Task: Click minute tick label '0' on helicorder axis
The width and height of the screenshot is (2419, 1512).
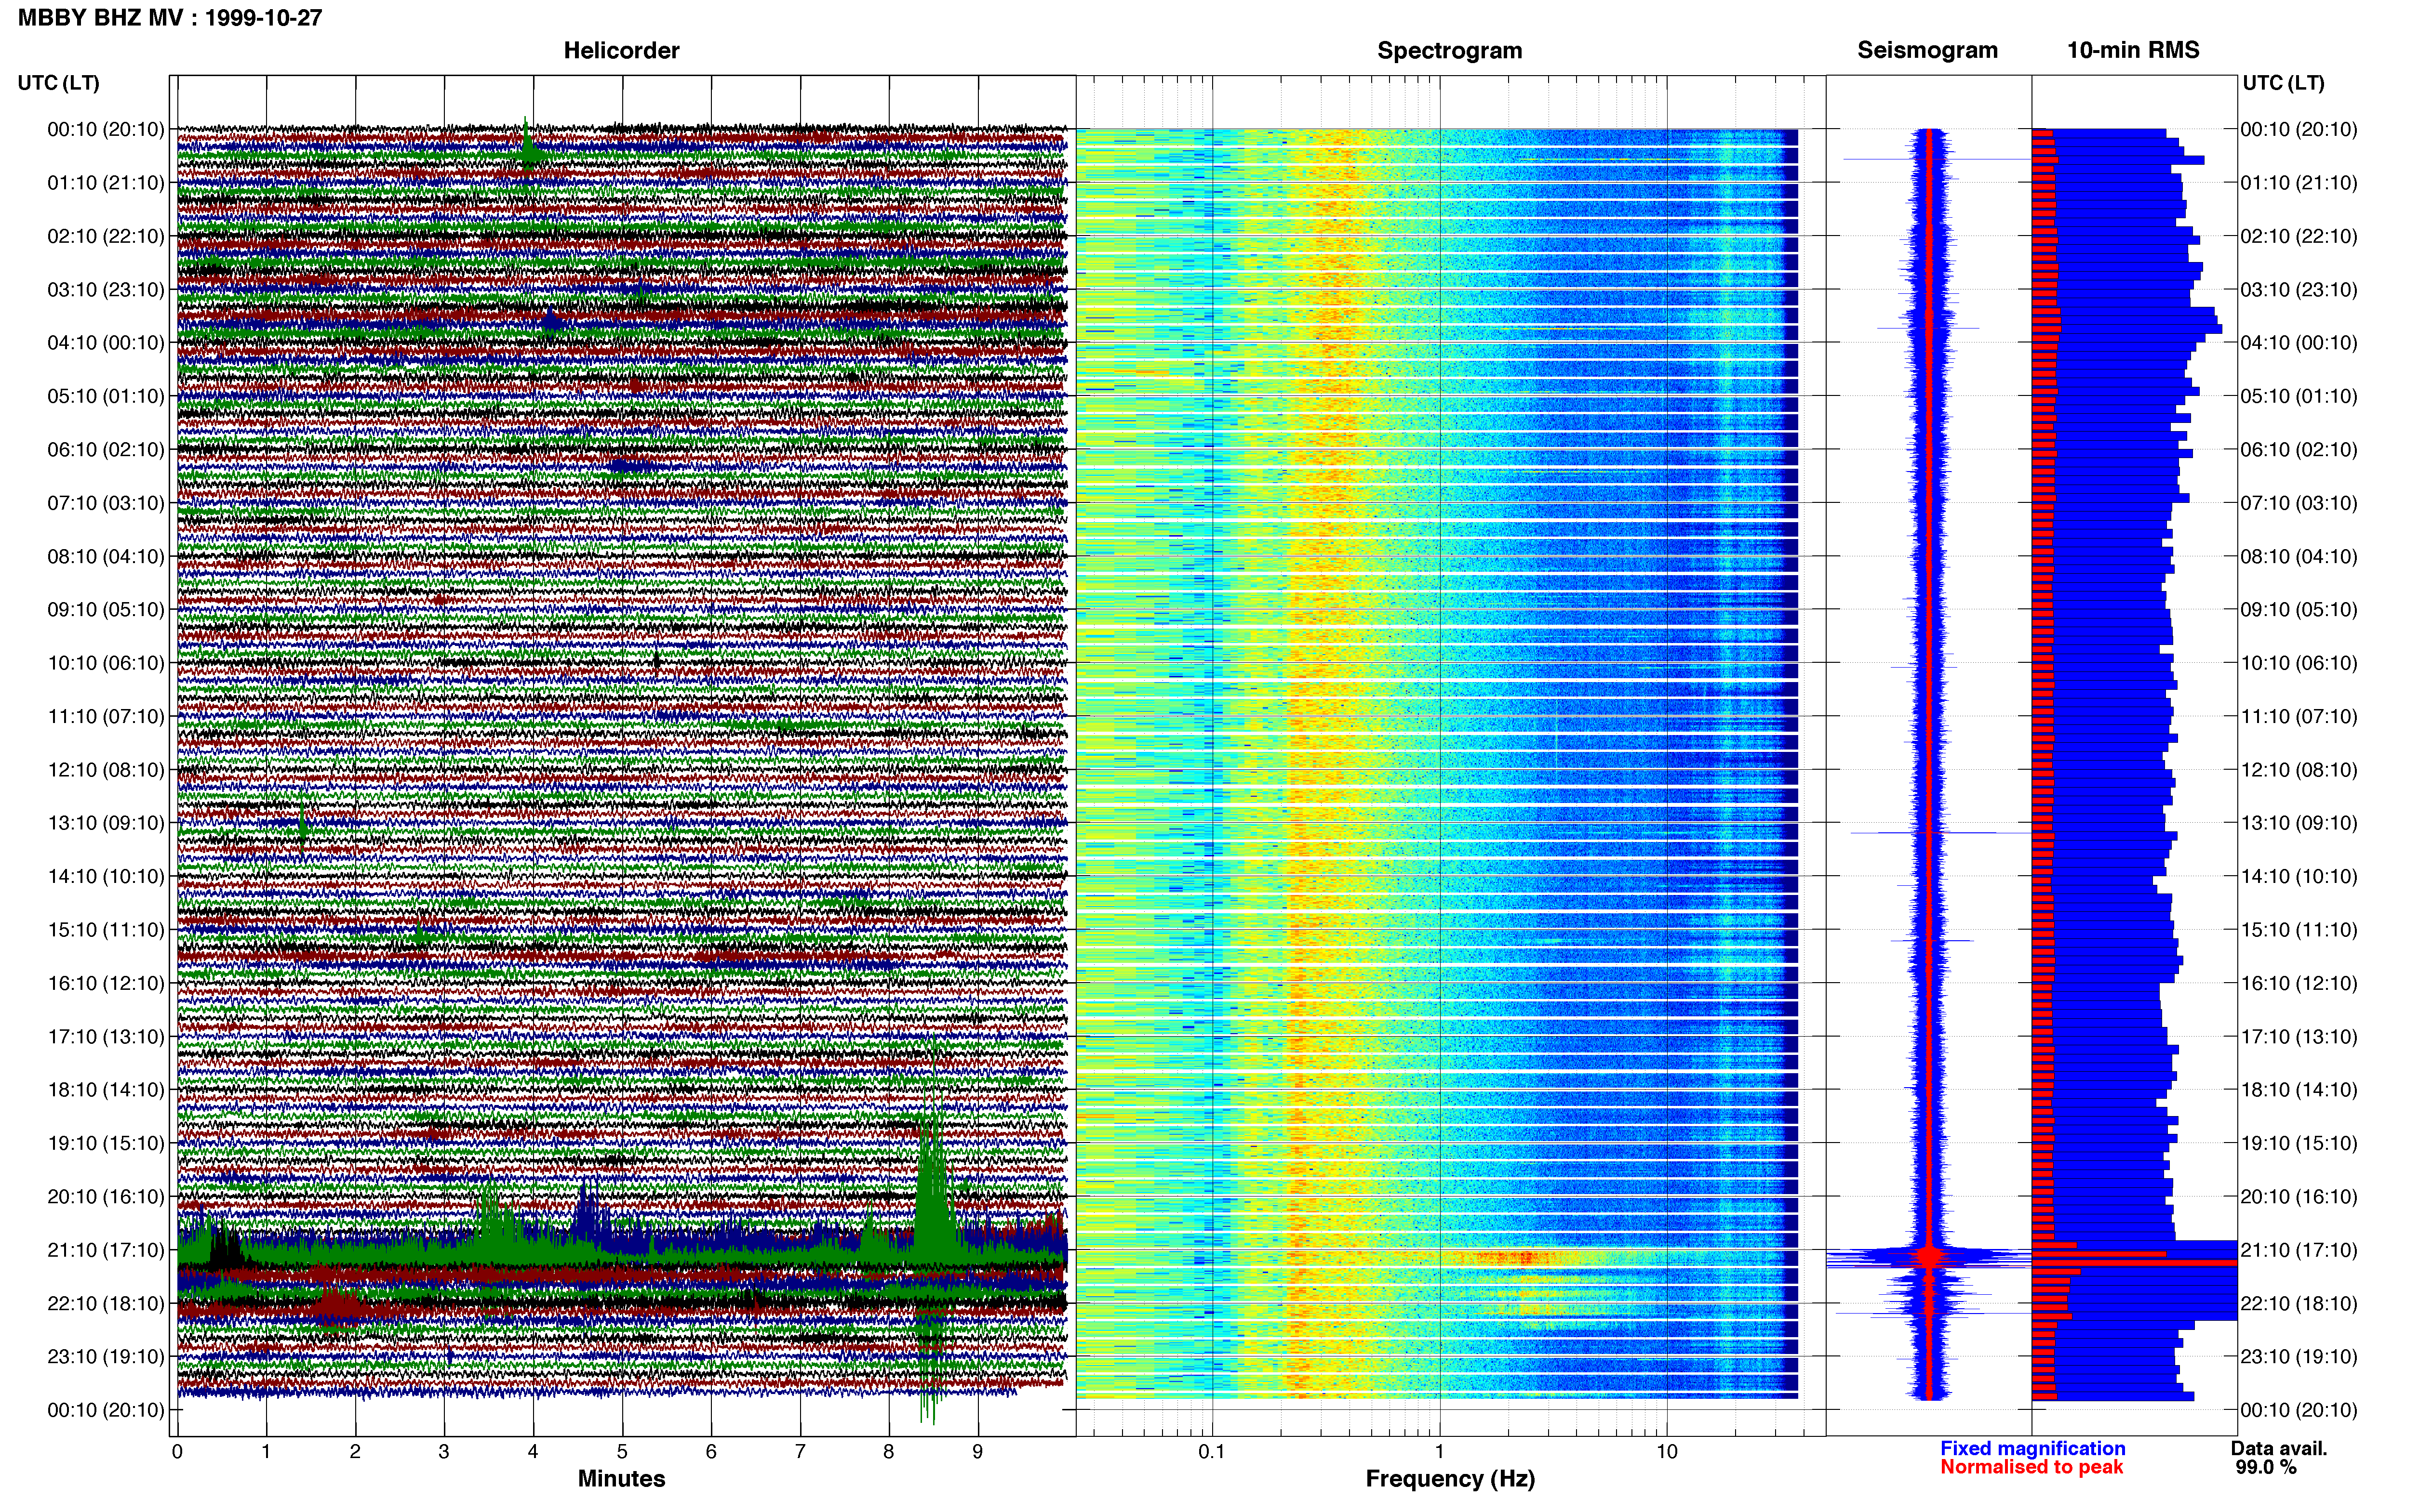Action: click(177, 1451)
